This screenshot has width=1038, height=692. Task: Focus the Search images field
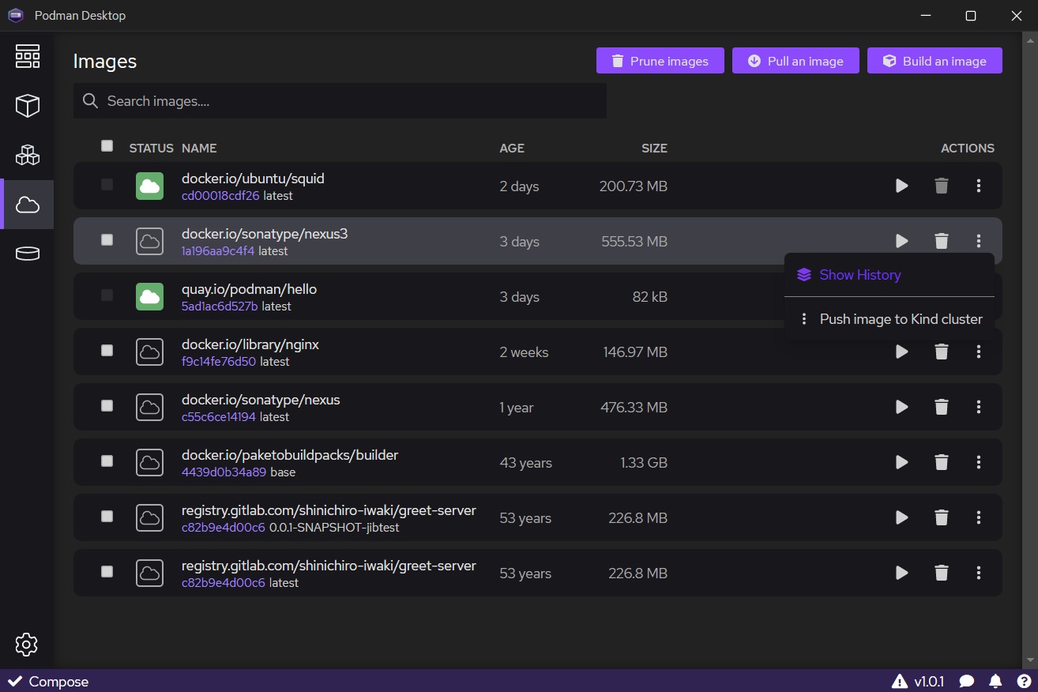click(x=348, y=101)
